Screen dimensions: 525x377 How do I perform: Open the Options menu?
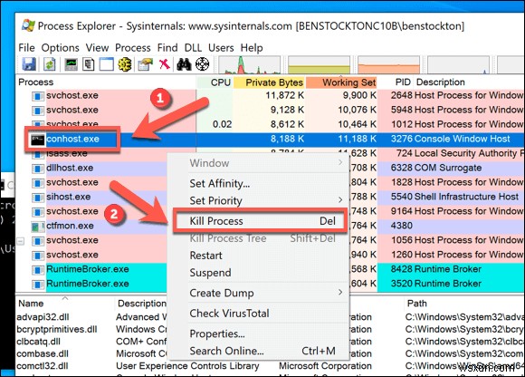click(x=61, y=48)
